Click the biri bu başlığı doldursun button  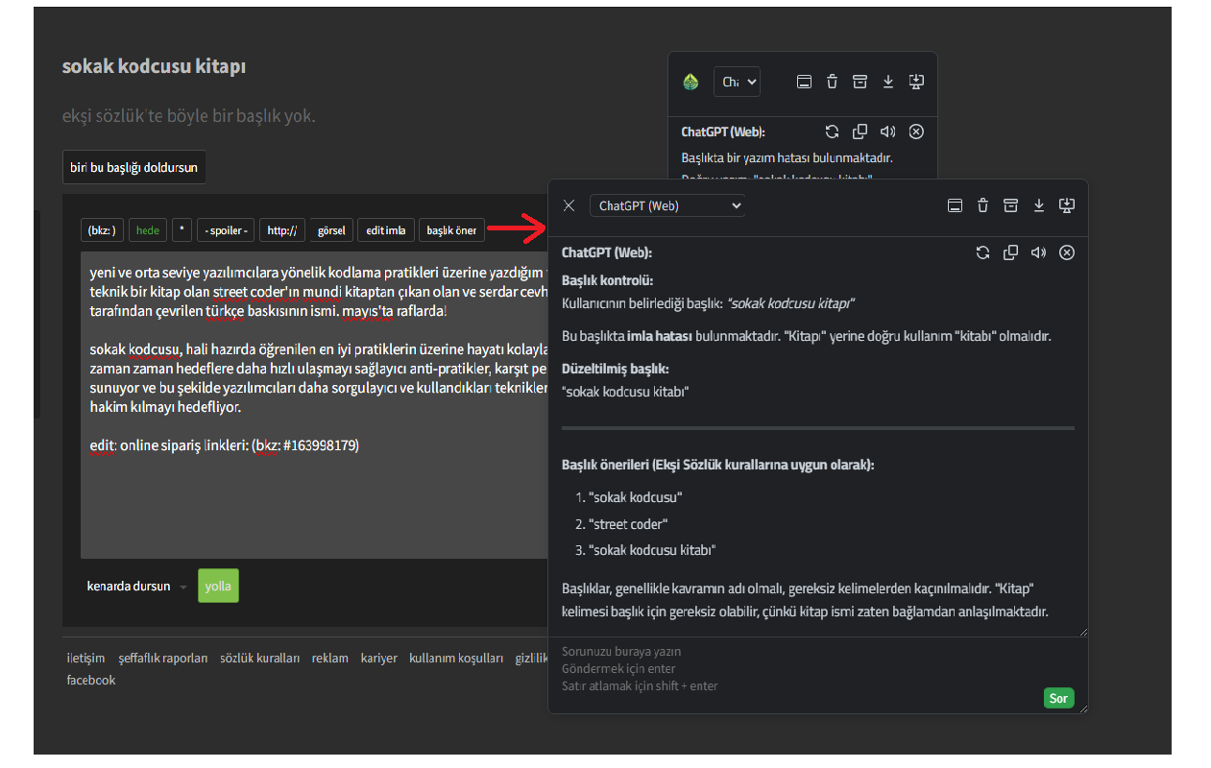click(133, 167)
